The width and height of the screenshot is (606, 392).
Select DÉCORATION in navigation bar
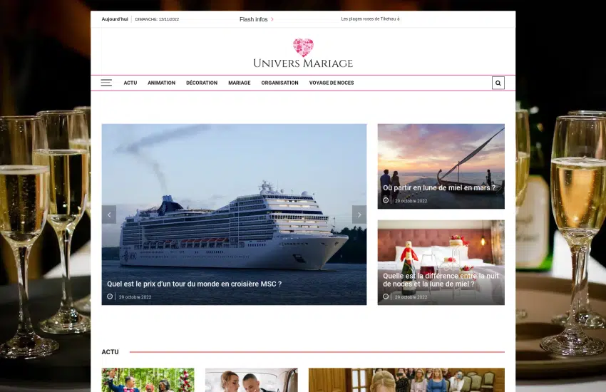click(x=202, y=83)
